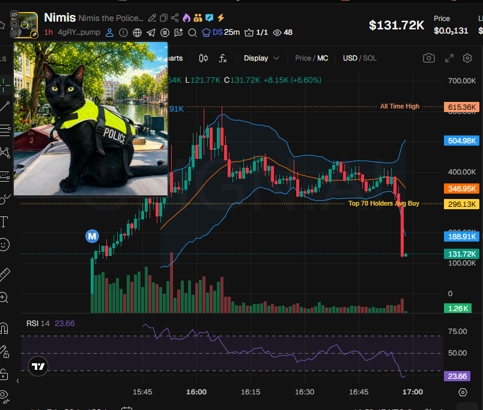Open the Telegram paper plane link
This screenshot has height=410, width=483.
[x=151, y=32]
